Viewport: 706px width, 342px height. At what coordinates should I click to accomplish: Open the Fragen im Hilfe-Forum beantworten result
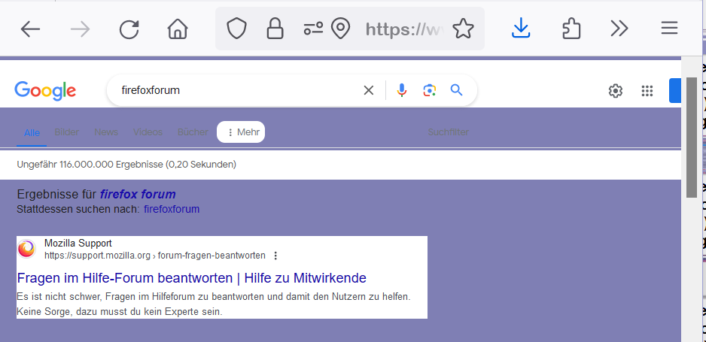tap(191, 278)
